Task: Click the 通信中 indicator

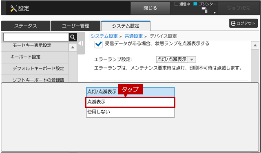Action: (x=182, y=4)
